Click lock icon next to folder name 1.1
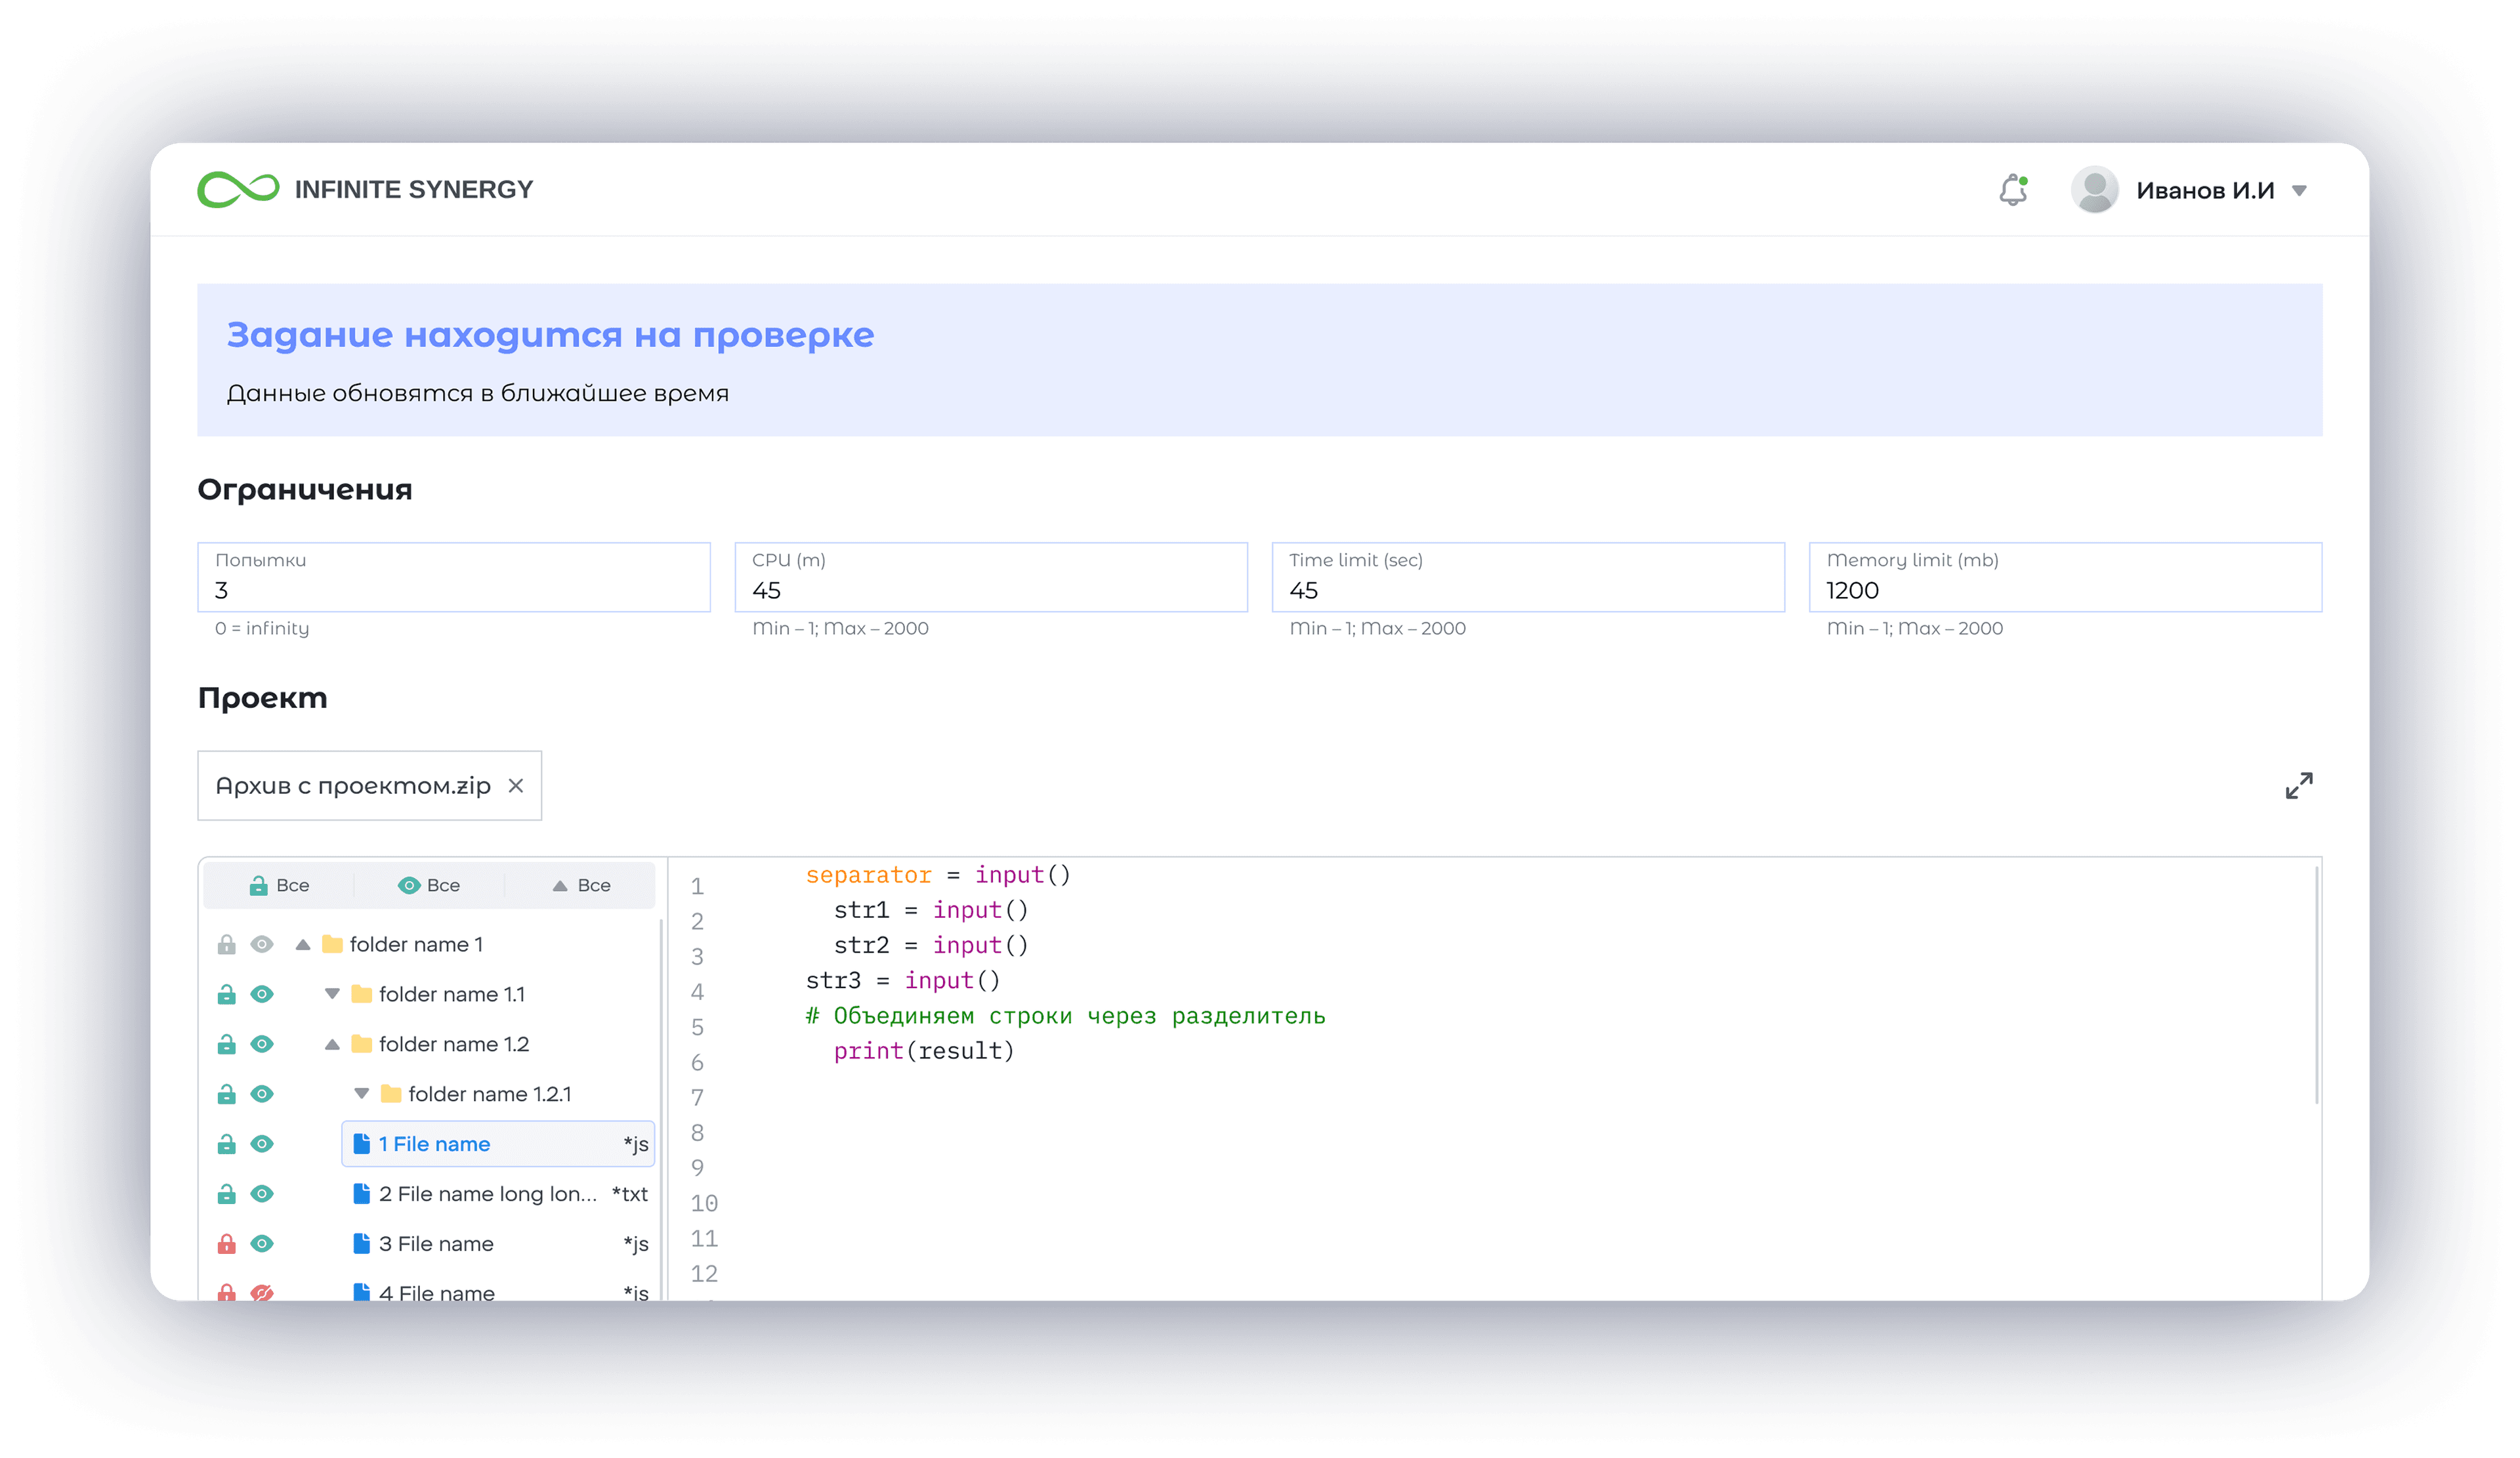2520x1458 pixels. 227,994
